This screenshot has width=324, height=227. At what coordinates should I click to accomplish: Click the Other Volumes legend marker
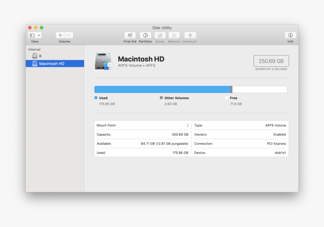pos(161,98)
